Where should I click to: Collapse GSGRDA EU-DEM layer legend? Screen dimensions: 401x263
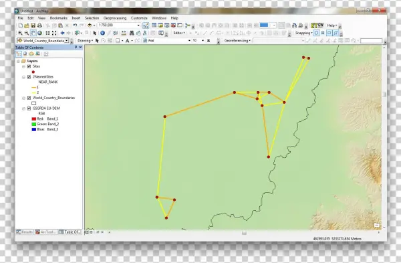point(23,108)
